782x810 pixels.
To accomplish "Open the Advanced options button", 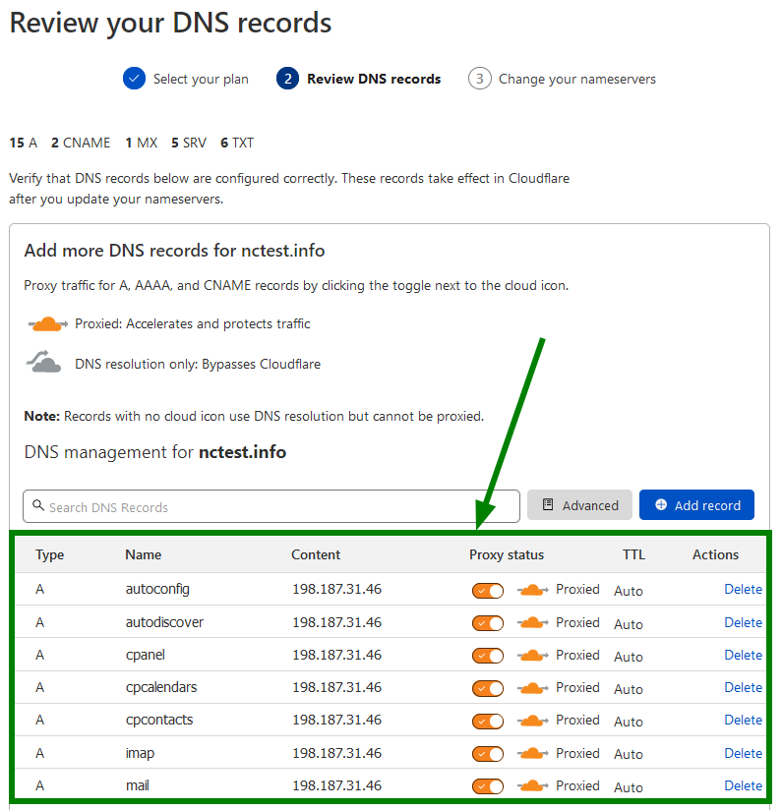I will (x=579, y=505).
